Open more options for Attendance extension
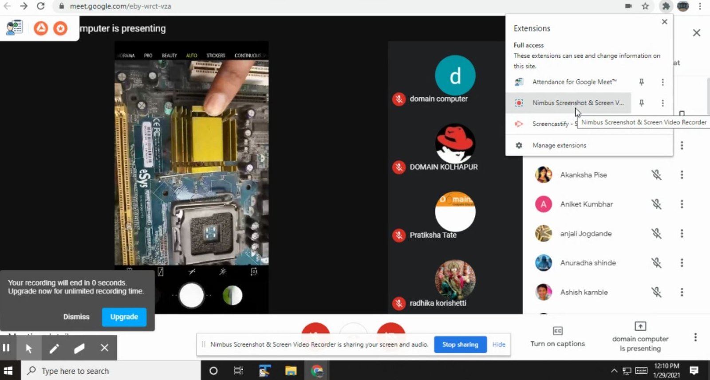 coord(663,82)
